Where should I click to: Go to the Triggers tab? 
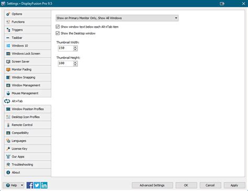[28, 30]
